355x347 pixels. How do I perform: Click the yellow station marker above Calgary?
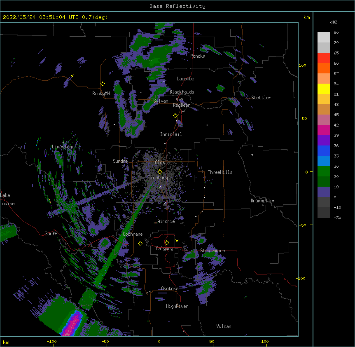coord(167,243)
